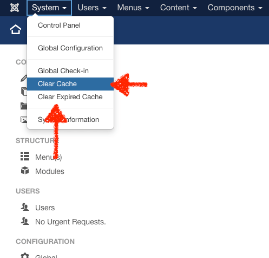Open the Menus dropdown

click(133, 8)
